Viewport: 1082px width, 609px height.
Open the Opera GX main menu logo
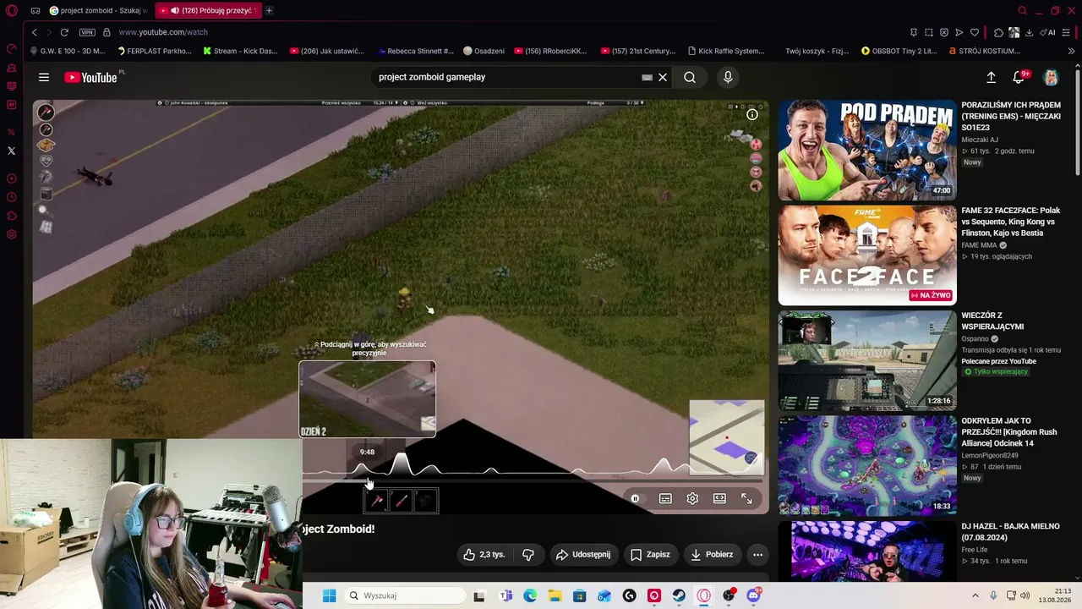pos(12,10)
